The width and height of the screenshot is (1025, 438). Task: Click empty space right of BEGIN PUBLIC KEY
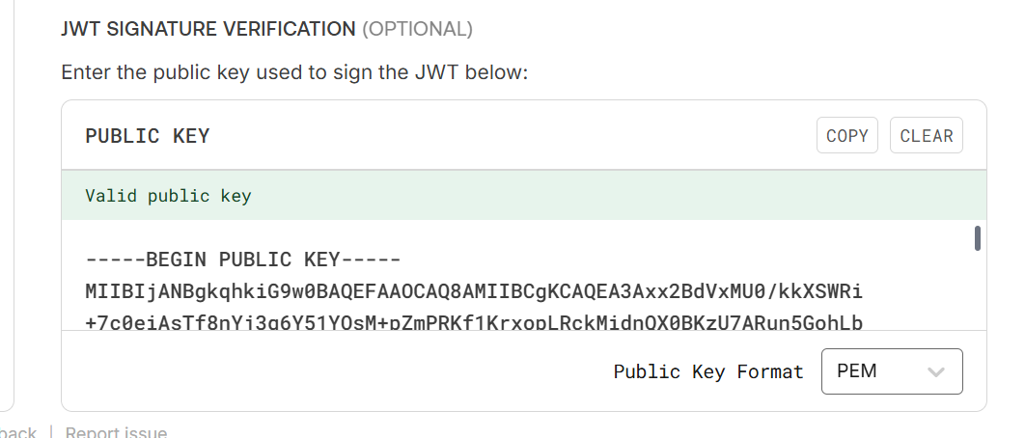pos(676,260)
